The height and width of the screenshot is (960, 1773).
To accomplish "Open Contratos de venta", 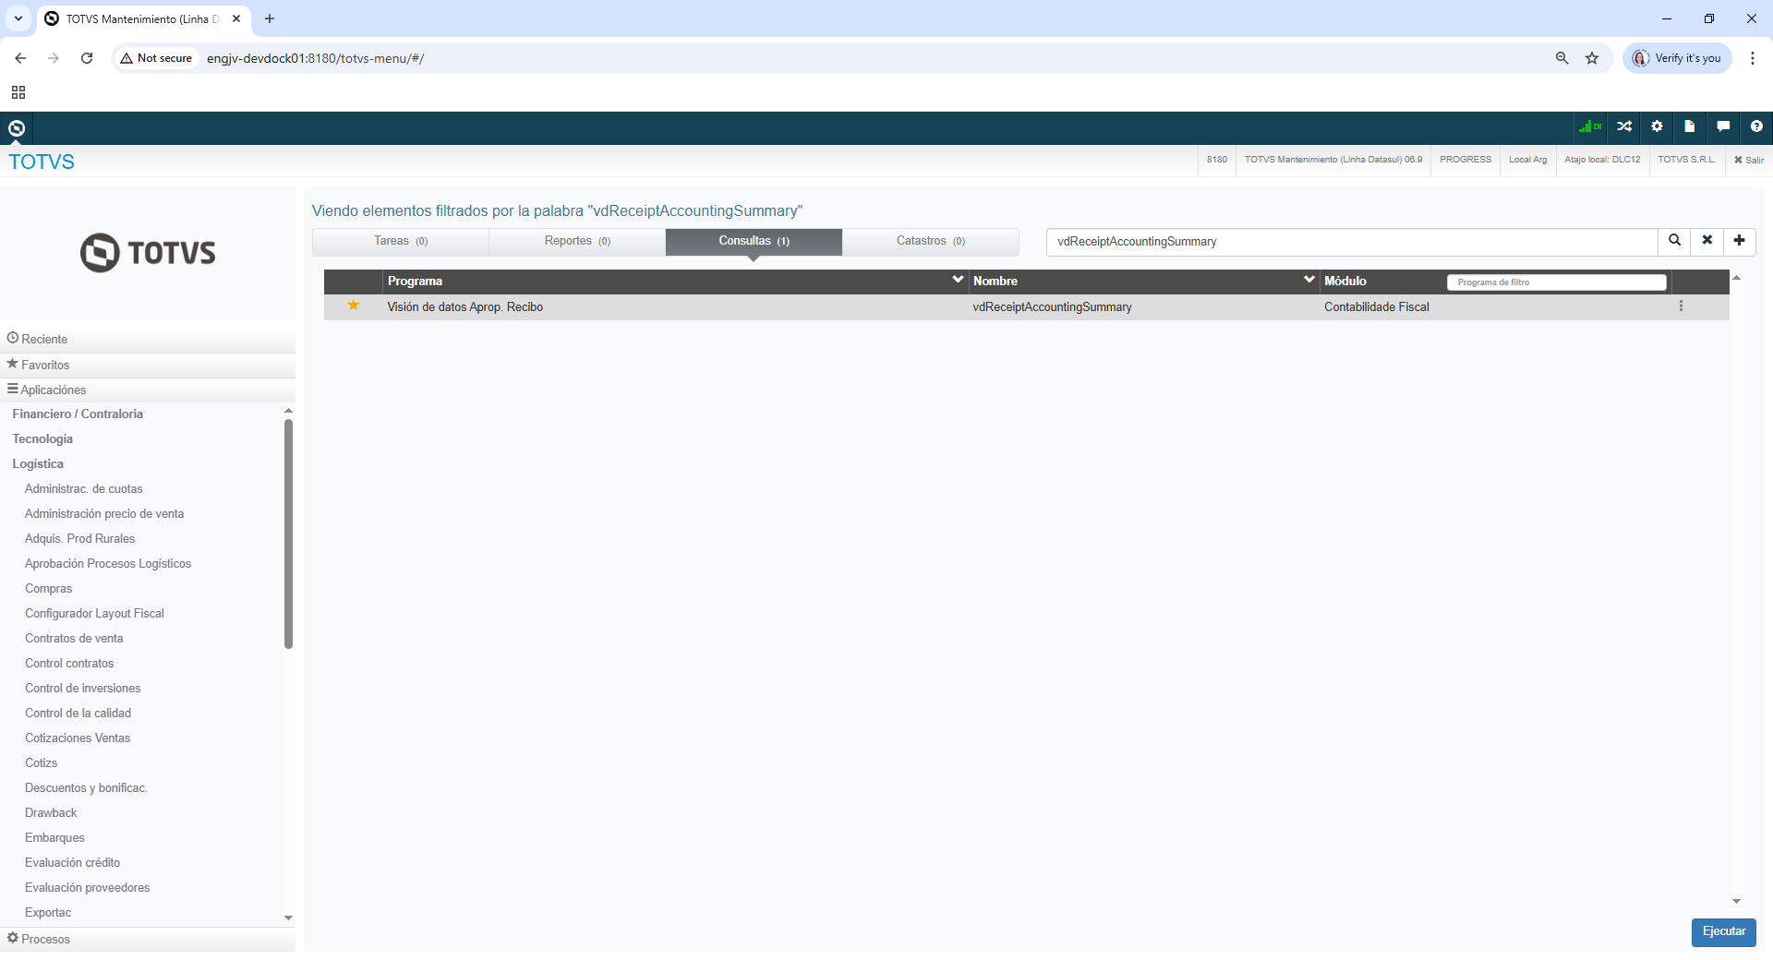I will [74, 639].
